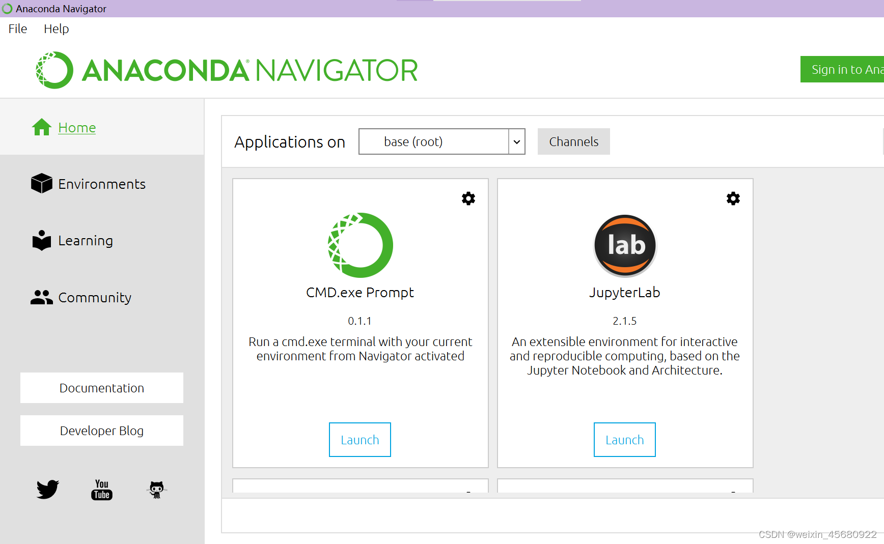Viewport: 884px width, 544px height.
Task: Open Anaconda's YouTube channel icon
Action: [x=102, y=490]
